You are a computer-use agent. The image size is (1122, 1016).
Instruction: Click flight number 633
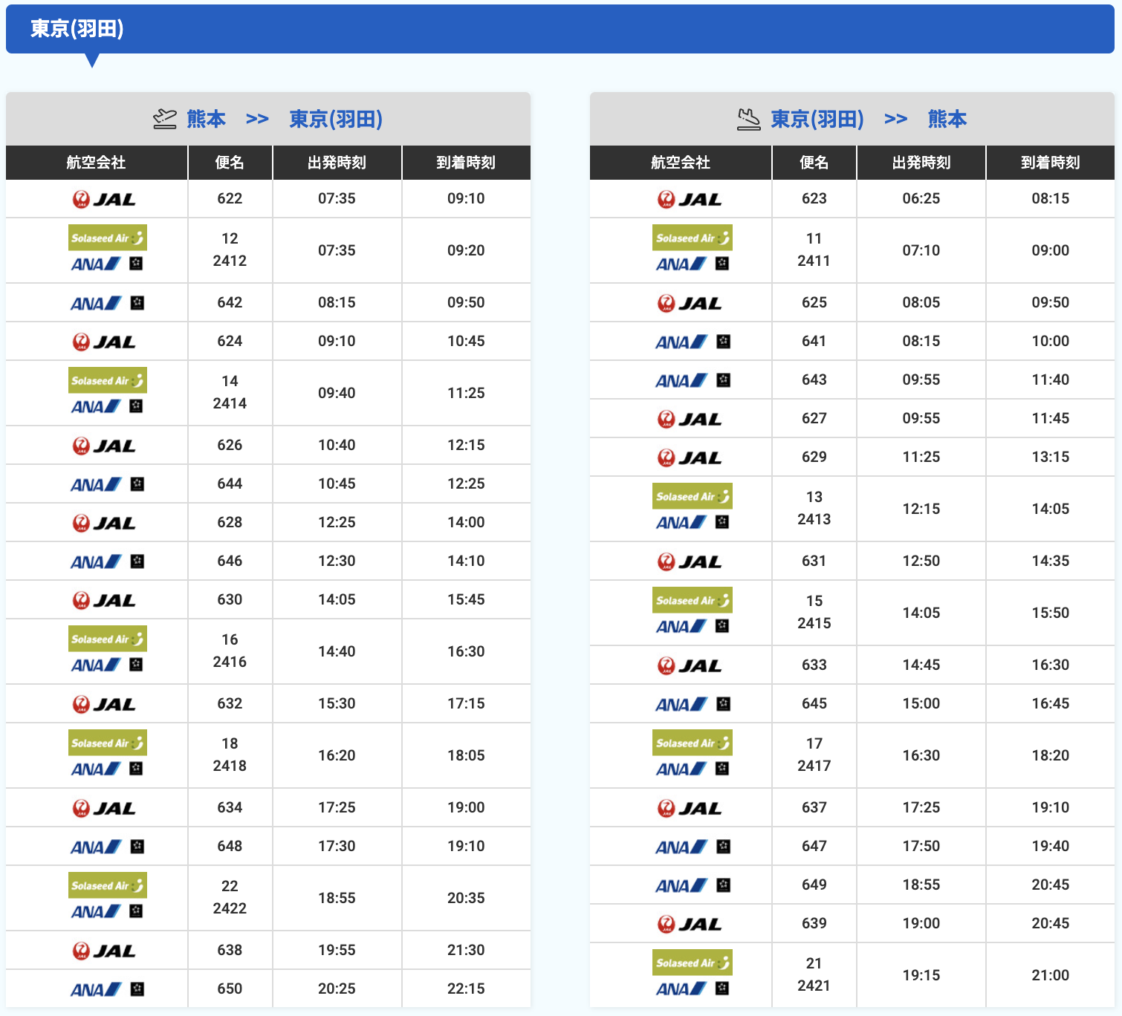click(x=814, y=665)
